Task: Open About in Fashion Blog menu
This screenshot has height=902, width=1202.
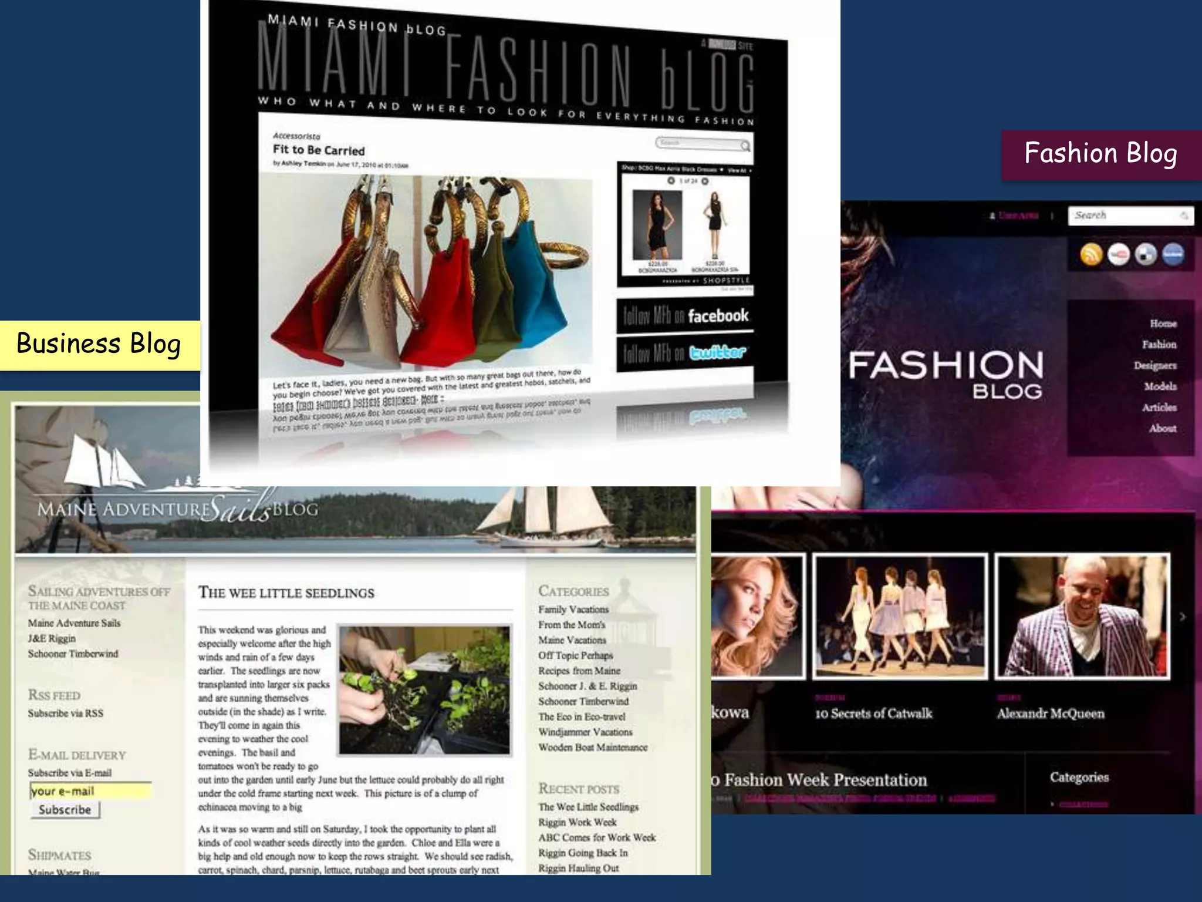Action: click(1163, 428)
